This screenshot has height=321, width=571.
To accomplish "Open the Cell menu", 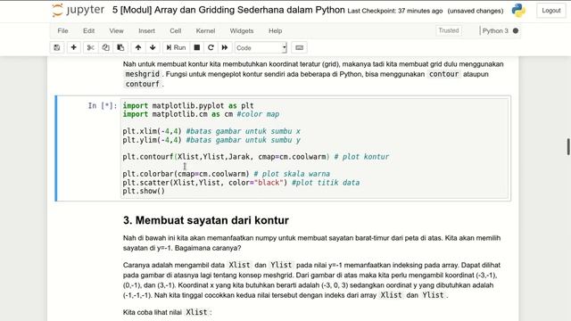I will (x=176, y=31).
